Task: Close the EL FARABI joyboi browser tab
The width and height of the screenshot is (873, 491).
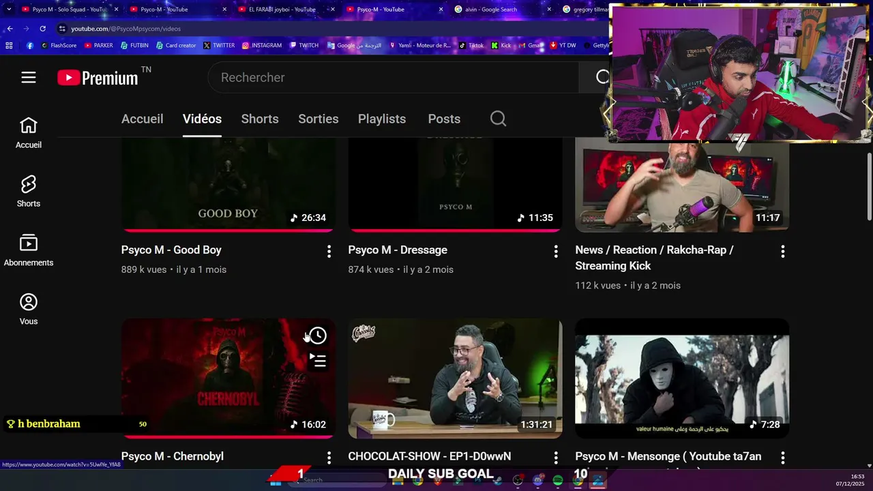Action: (333, 10)
